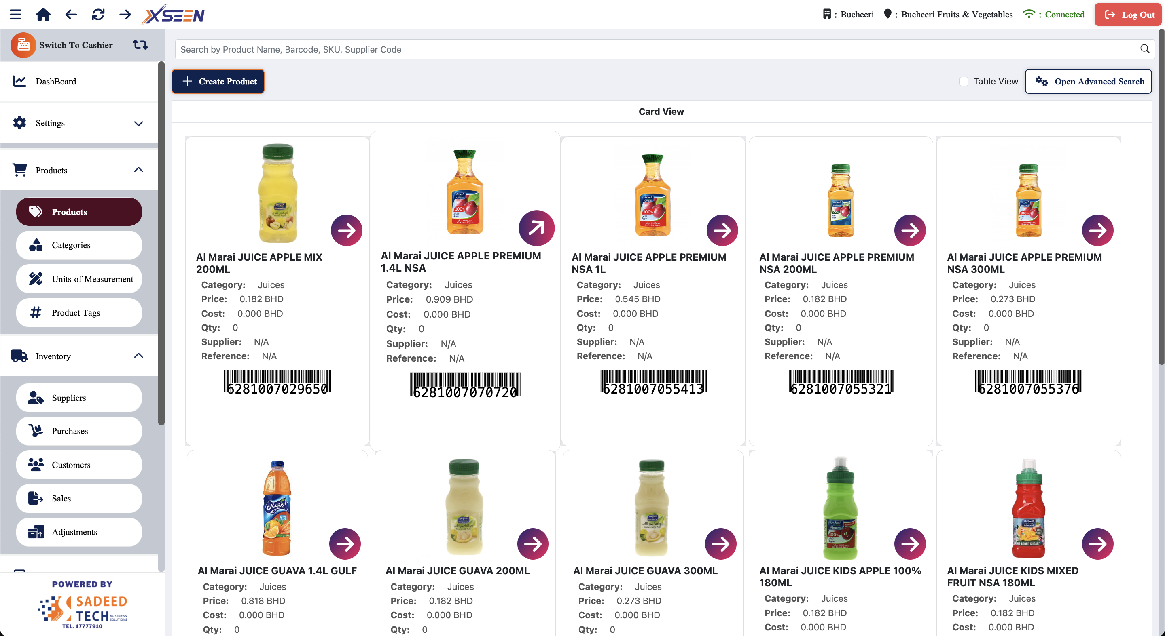The image size is (1165, 636).
Task: Click the KIDS MIXED FRUIT bottle image
Action: 1028,508
